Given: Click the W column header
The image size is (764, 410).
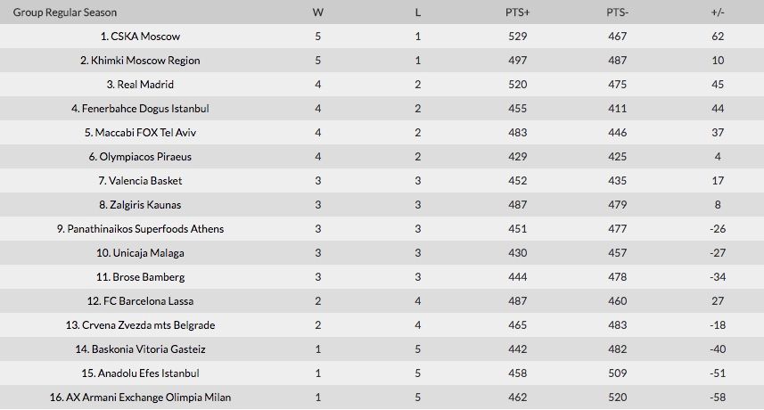Looking at the screenshot, I should pyautogui.click(x=317, y=12).
